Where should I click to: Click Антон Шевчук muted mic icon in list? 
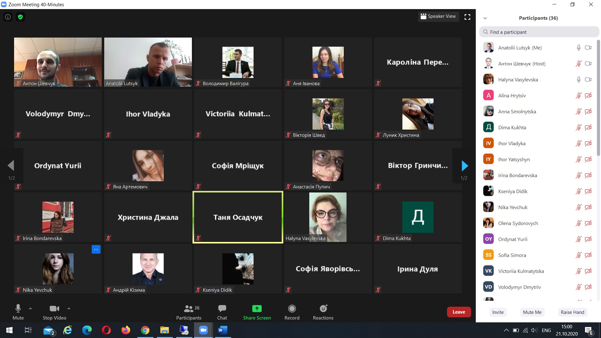click(579, 64)
